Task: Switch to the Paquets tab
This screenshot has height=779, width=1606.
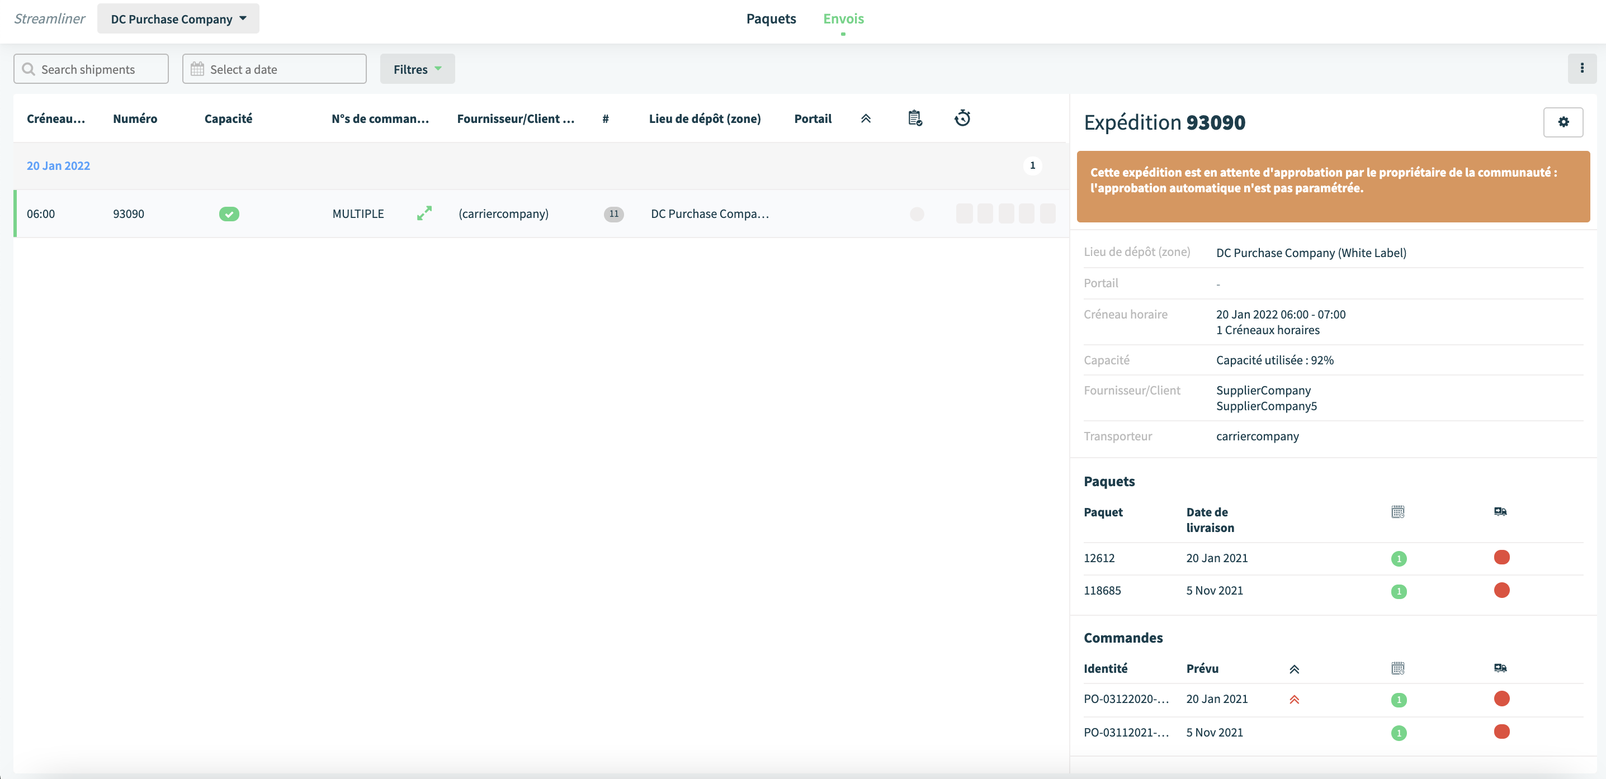Action: [x=771, y=18]
